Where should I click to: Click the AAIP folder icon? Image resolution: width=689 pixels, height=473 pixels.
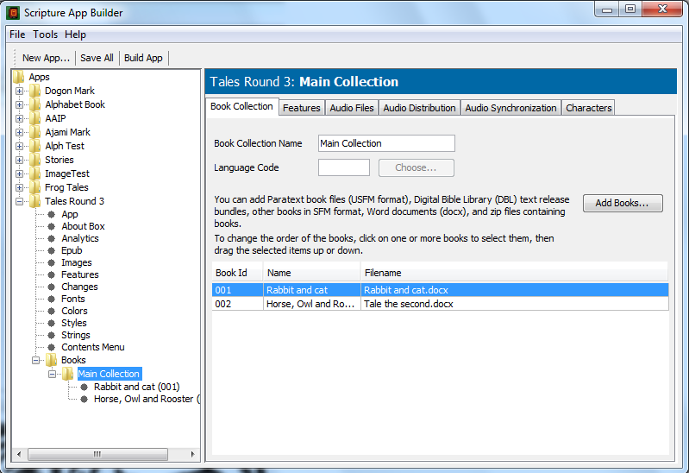(x=35, y=118)
